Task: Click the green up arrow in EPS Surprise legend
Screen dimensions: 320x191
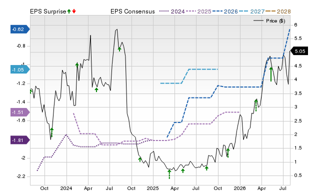Action: coord(69,11)
